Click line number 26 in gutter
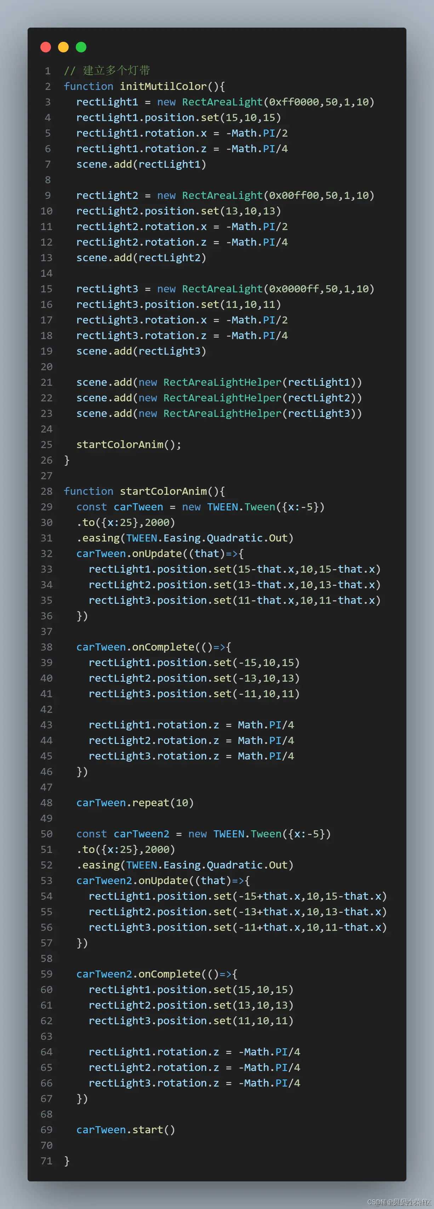Screen dimensions: 434x1209 pos(46,460)
